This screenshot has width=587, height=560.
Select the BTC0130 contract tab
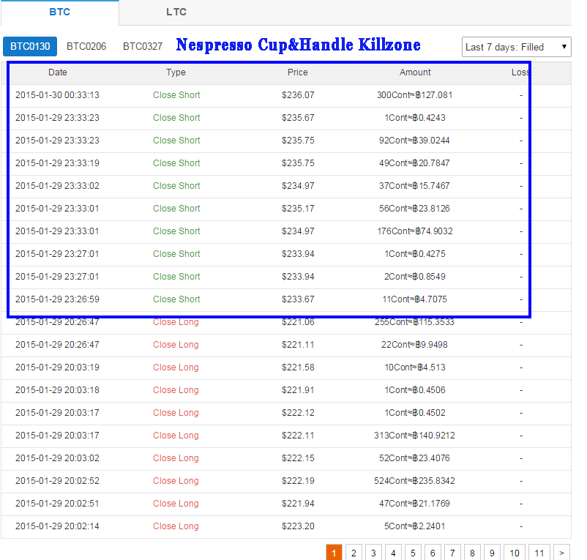30,46
